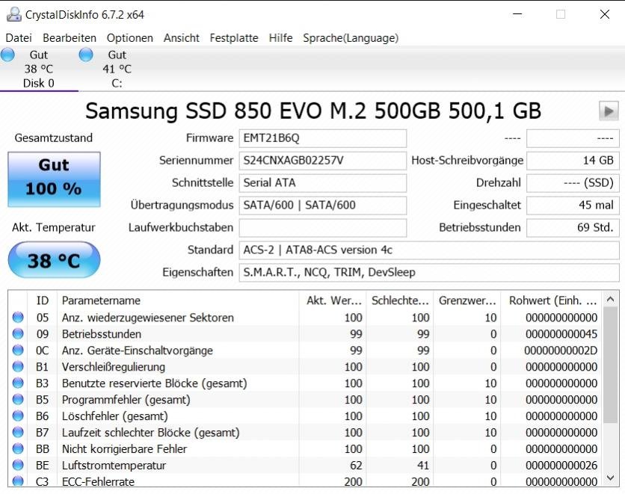Click the Seriennummer field
This screenshot has height=494, width=625.
(322, 161)
